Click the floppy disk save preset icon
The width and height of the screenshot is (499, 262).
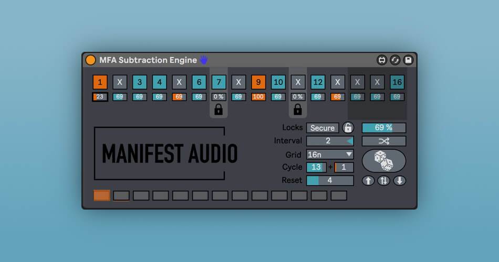click(408, 60)
